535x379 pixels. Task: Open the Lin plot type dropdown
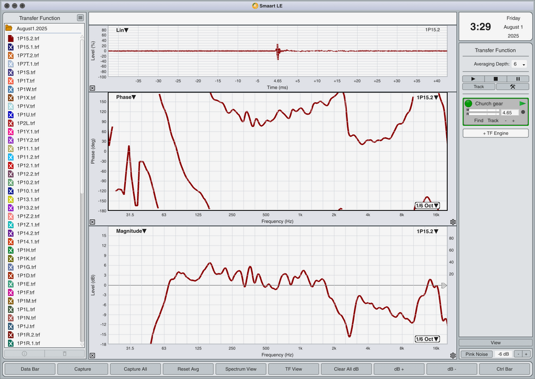122,30
